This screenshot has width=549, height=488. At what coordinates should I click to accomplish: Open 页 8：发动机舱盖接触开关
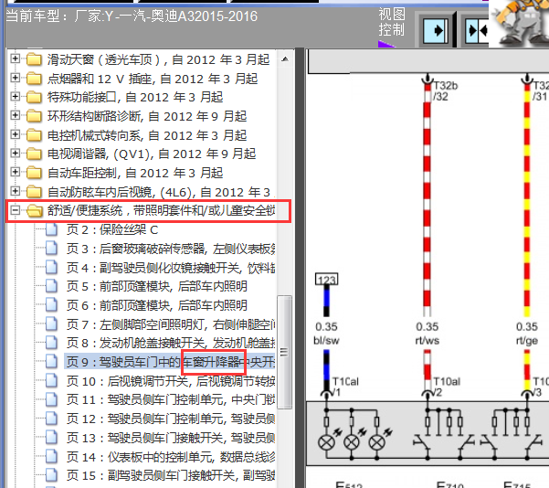point(171,343)
